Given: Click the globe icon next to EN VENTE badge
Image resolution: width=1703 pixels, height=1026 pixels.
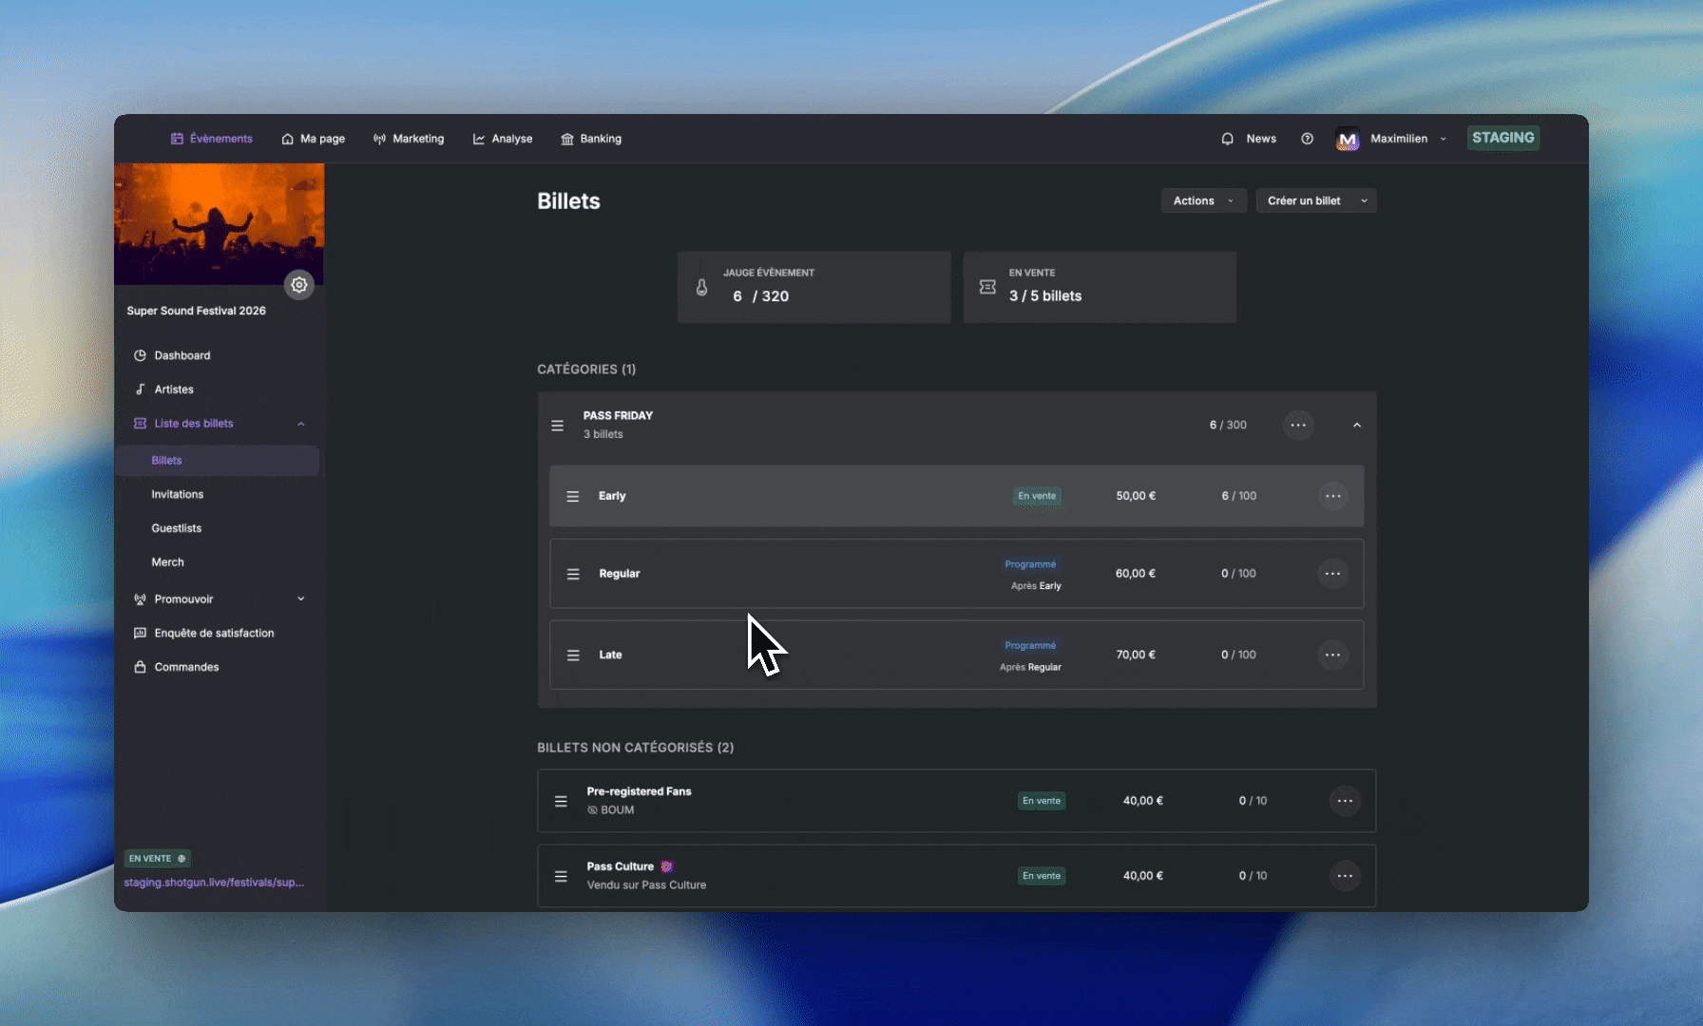Looking at the screenshot, I should (x=182, y=859).
